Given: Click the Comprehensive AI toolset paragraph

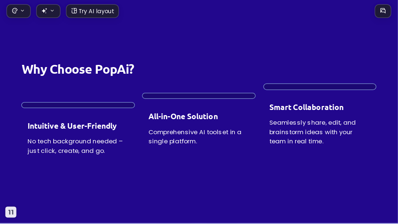Looking at the screenshot, I should [195, 137].
